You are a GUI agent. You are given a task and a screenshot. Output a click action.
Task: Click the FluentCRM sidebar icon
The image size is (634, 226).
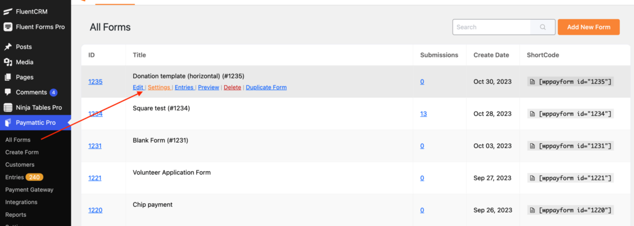click(7, 12)
